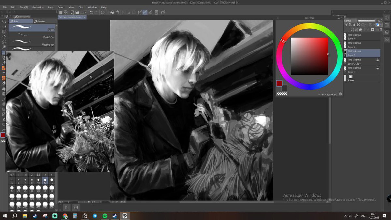The image size is (391, 220).
Task: Open Telegram from the taskbar
Action: tap(95, 216)
